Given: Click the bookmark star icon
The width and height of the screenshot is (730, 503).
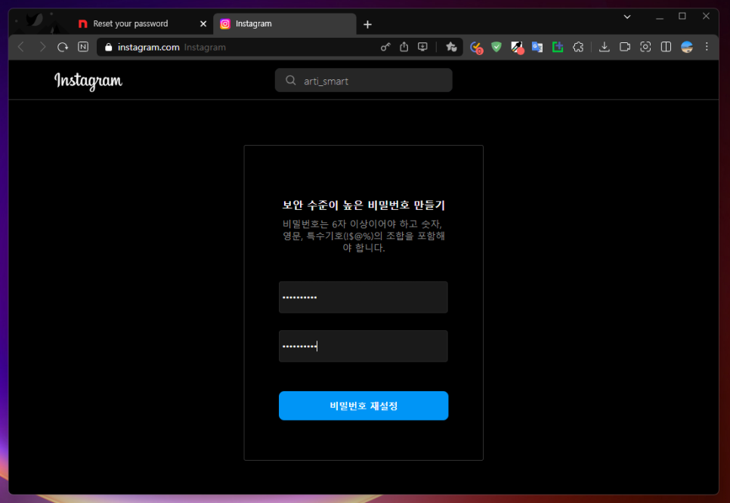Looking at the screenshot, I should (451, 47).
